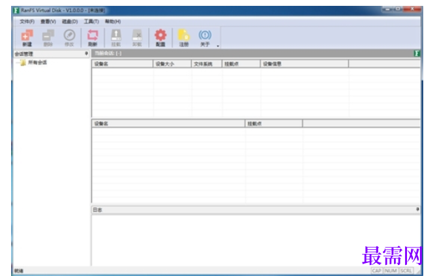Image resolution: width=435 pixels, height=276 pixels.
Task: Click the lower table's 挂载点 column header
Action: 274,124
